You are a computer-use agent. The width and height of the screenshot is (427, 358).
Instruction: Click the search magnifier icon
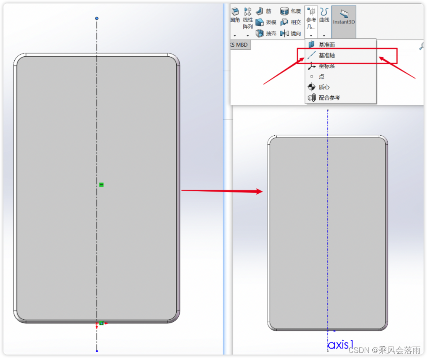point(422,46)
